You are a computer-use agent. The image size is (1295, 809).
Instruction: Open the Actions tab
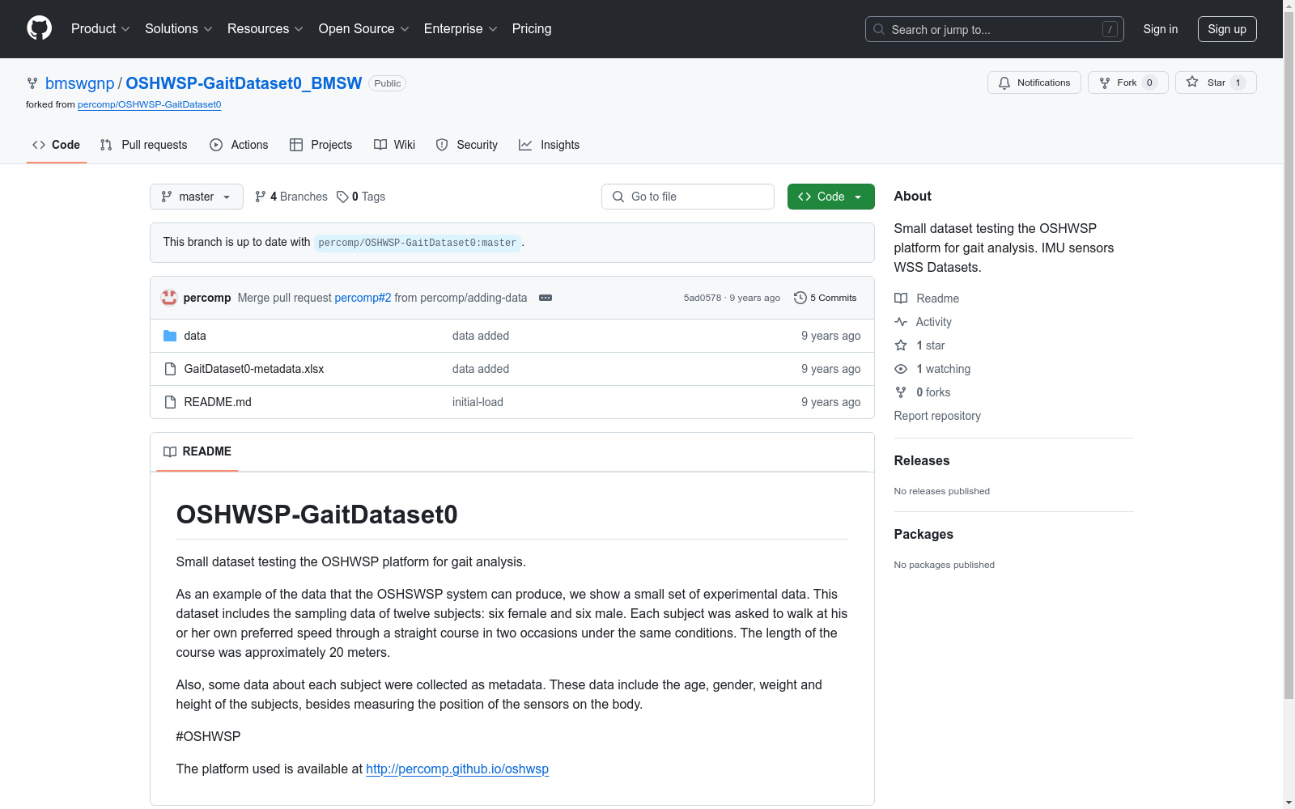239,145
